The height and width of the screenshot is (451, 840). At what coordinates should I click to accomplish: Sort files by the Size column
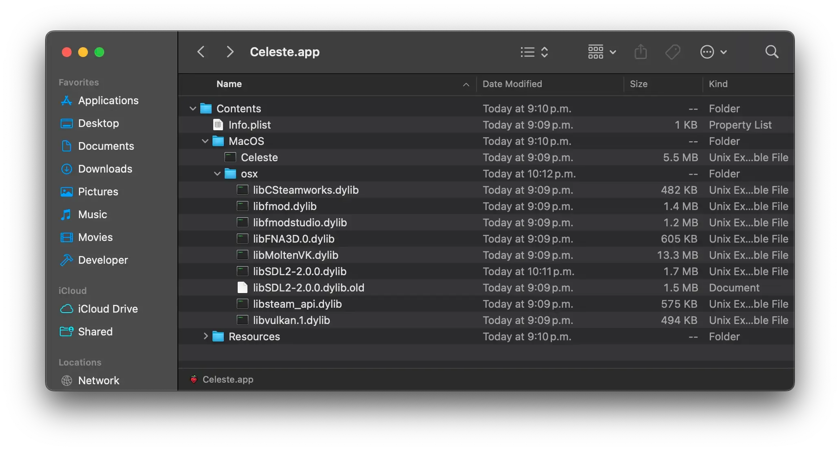639,84
